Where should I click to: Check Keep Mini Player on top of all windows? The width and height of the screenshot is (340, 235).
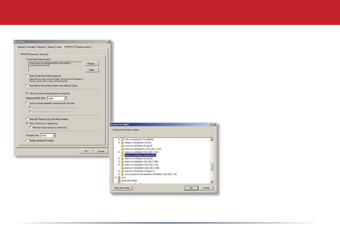point(27,119)
